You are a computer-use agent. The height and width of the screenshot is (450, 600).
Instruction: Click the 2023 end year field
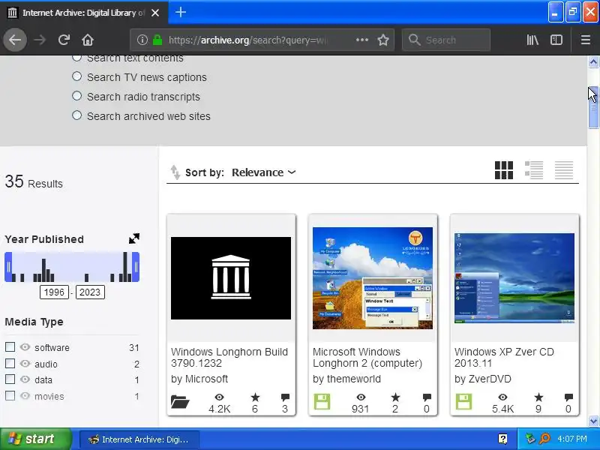[x=90, y=292]
